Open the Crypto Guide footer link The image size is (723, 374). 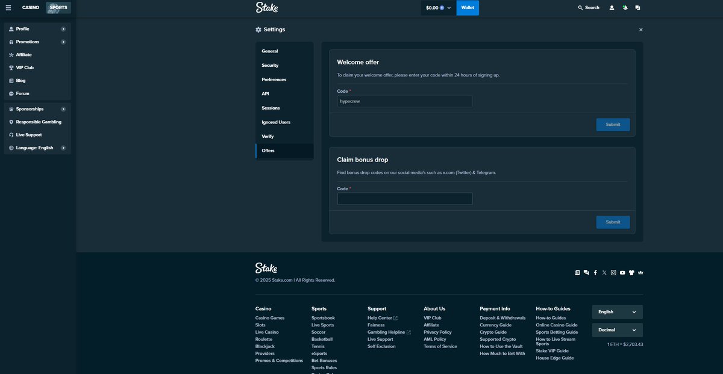coord(493,332)
